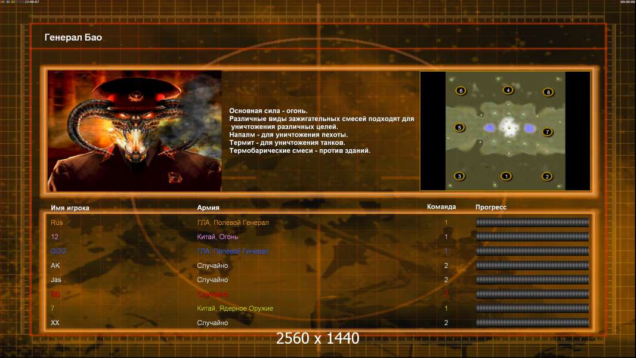636x358 pixels.
Task: Select player name 'Jas'
Action: [x=56, y=280]
